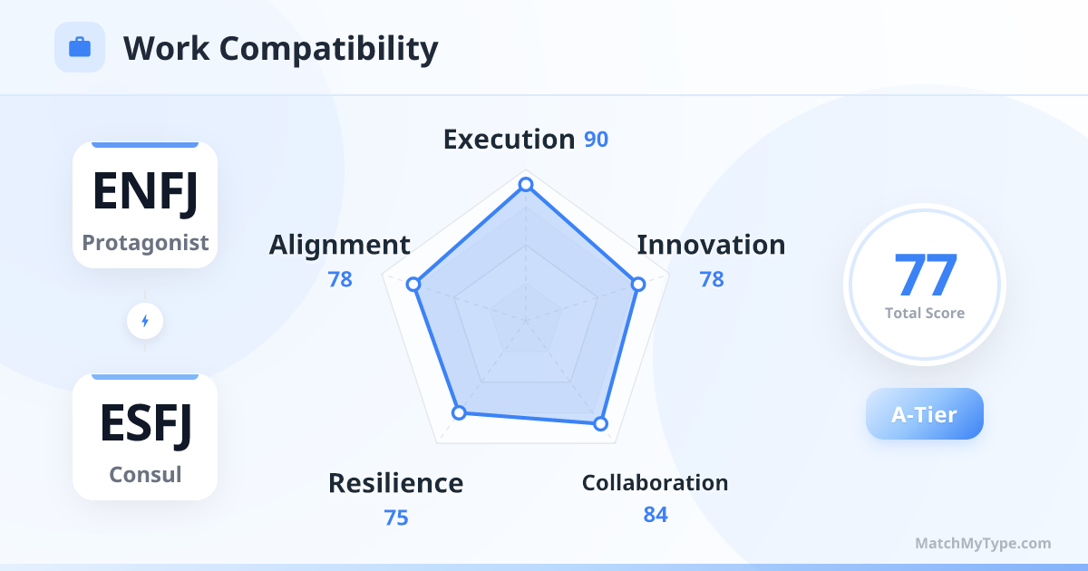The width and height of the screenshot is (1088, 571).
Task: Click the Resilience data point on radar
Action: coord(459,412)
